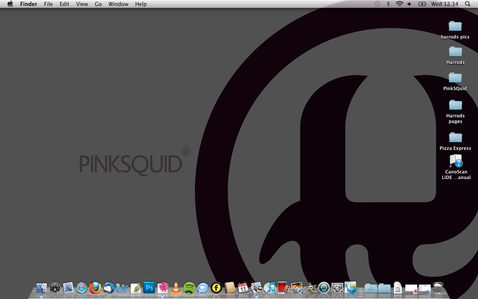Select the Harrods pages folder
Viewport: 478px width, 299px height.
tap(455, 111)
